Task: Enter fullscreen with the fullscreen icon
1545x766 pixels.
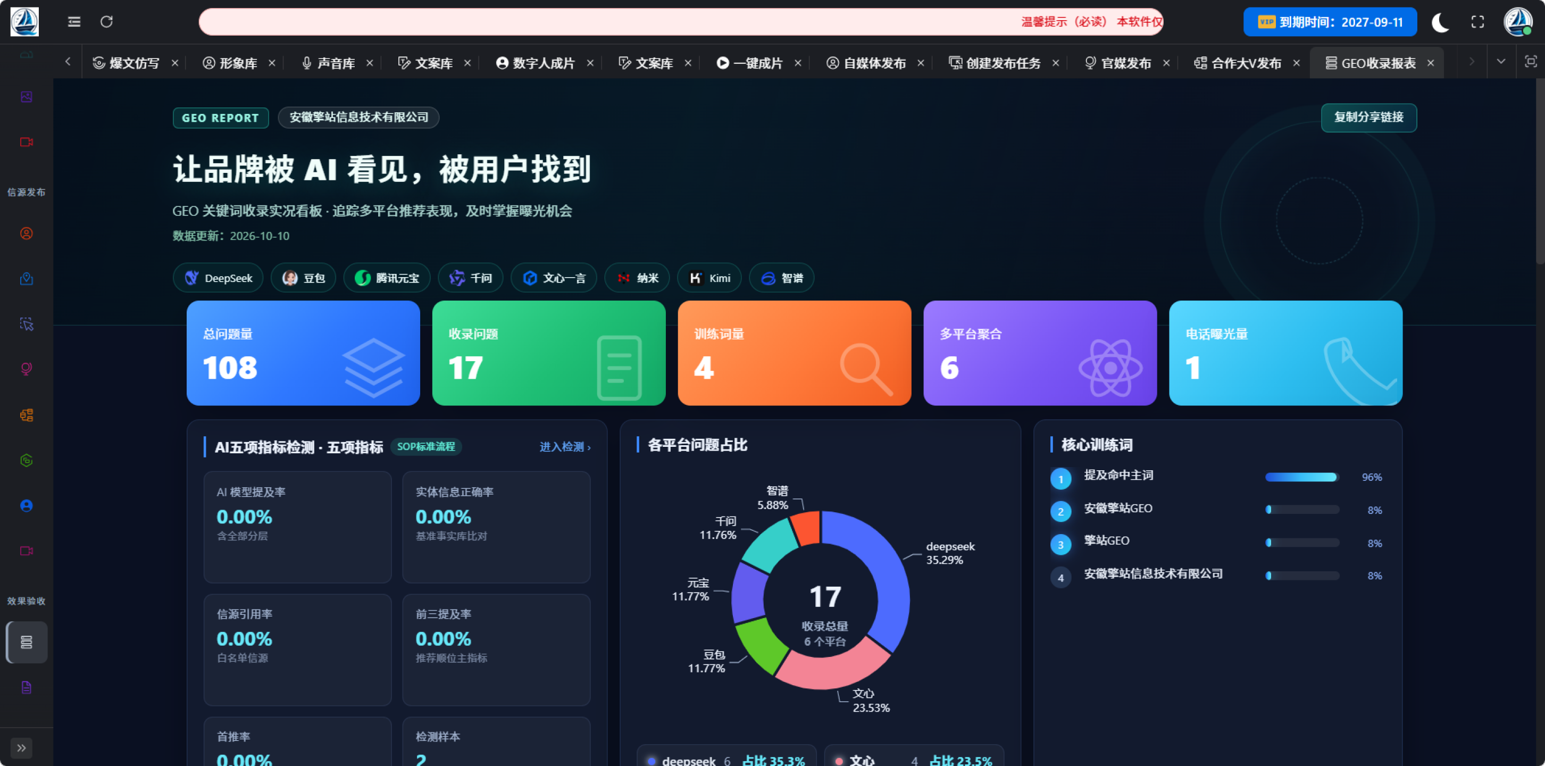Action: 1478,22
